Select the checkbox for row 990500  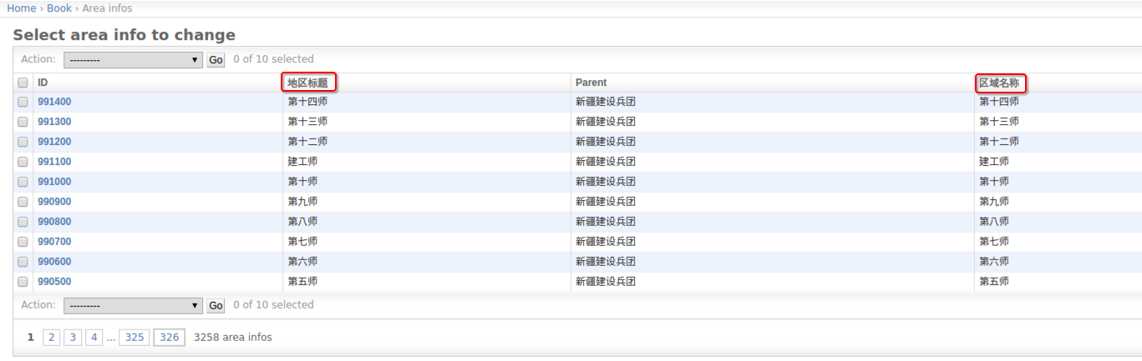tap(23, 282)
